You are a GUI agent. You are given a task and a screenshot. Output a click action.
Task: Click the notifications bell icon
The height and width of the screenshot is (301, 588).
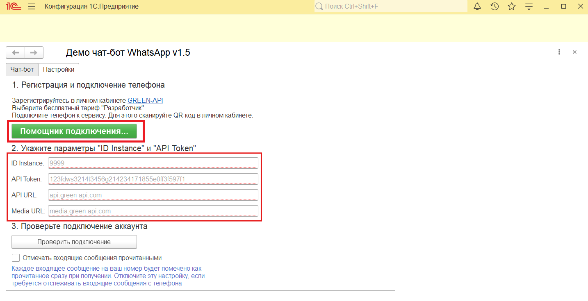(477, 6)
